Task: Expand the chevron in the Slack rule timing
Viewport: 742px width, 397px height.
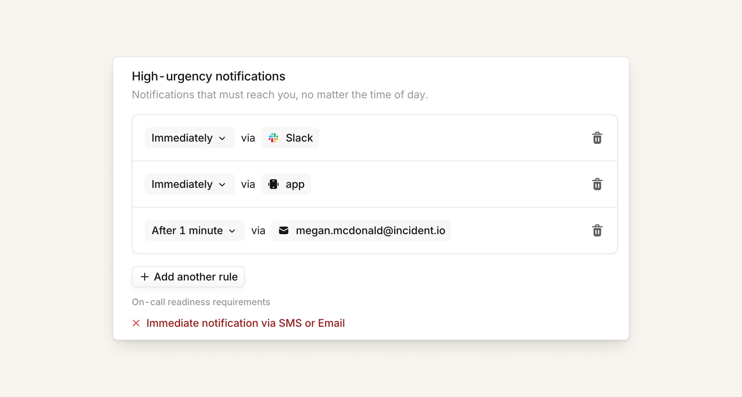Action: pos(222,138)
